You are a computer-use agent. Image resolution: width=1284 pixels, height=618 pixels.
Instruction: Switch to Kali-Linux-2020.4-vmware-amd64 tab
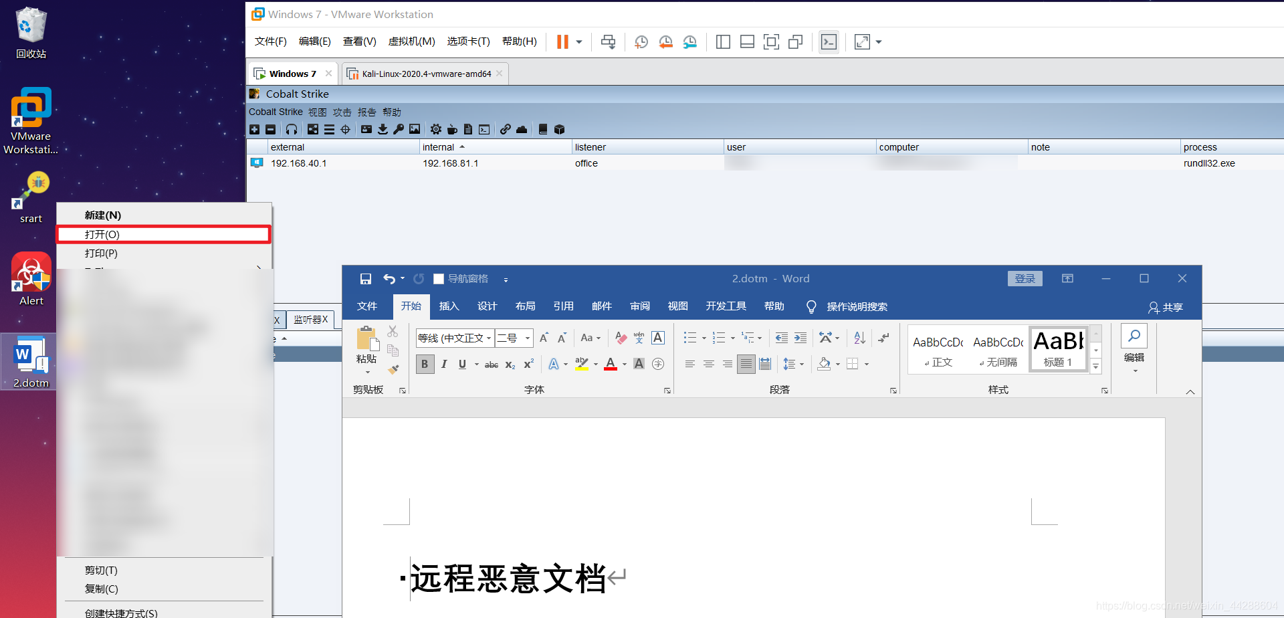tap(425, 74)
